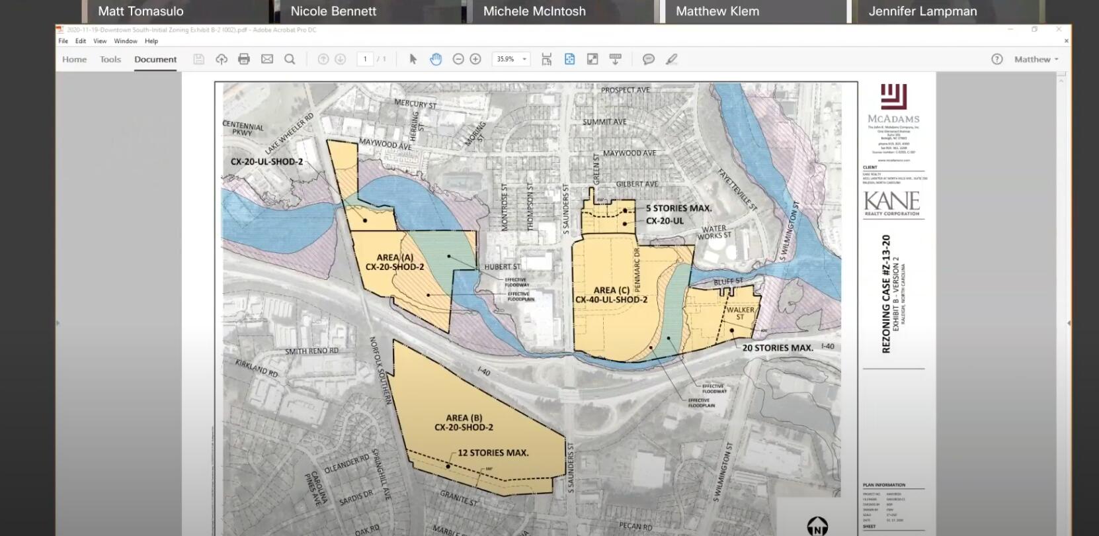1099x536 pixels.
Task: Click the email envelope icon
Action: click(x=267, y=60)
